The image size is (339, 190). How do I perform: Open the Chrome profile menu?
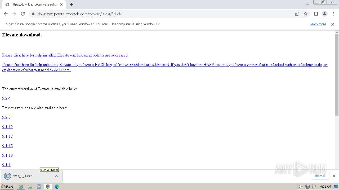[324, 14]
